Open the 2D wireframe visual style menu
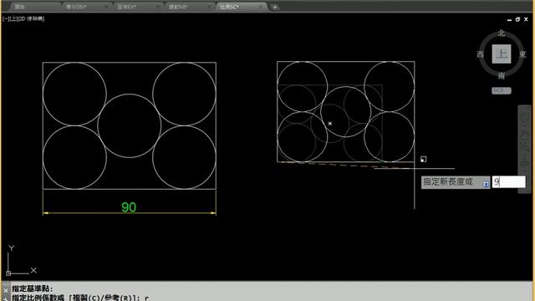The width and height of the screenshot is (535, 301). click(32, 18)
